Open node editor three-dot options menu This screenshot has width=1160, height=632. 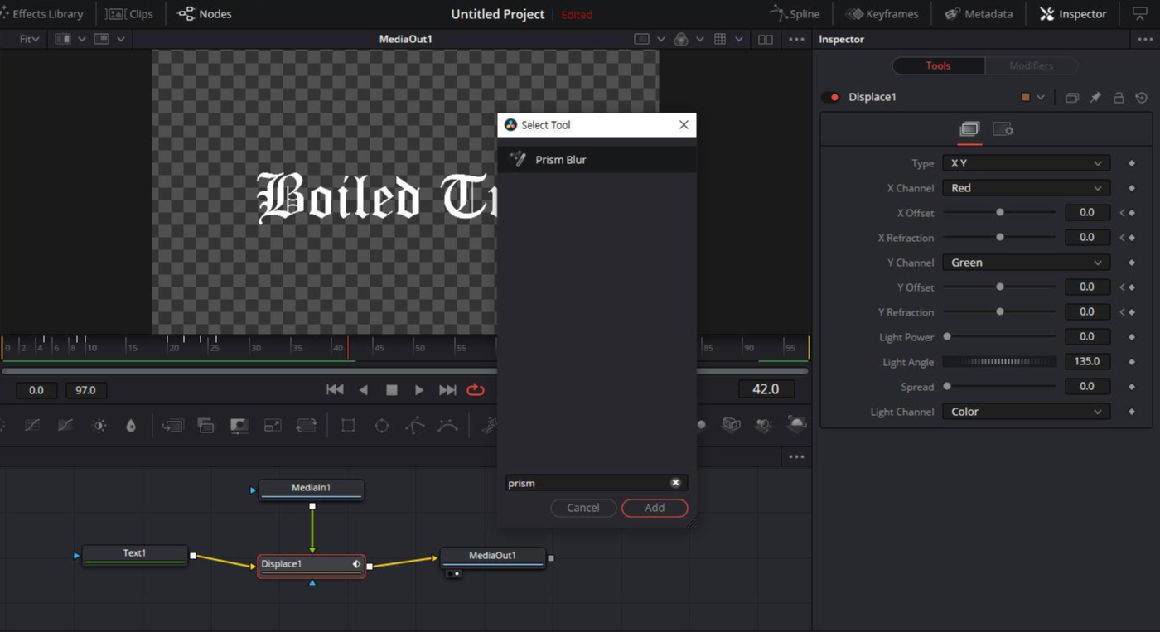pos(796,457)
